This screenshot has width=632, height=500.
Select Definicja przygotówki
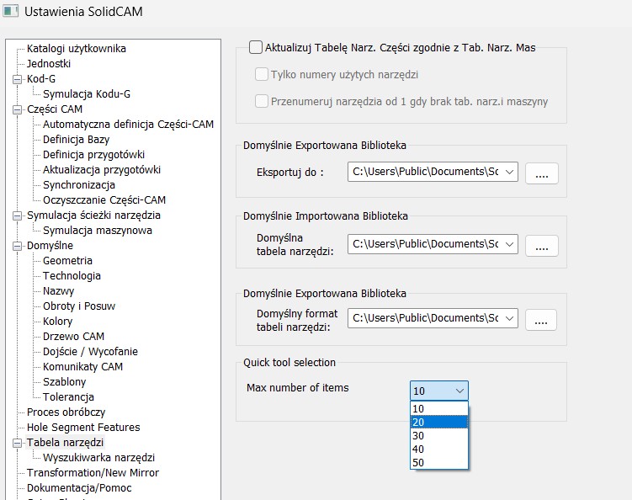(93, 154)
